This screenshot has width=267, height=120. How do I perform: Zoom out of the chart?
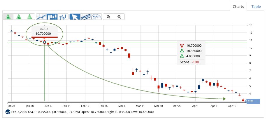119,17
